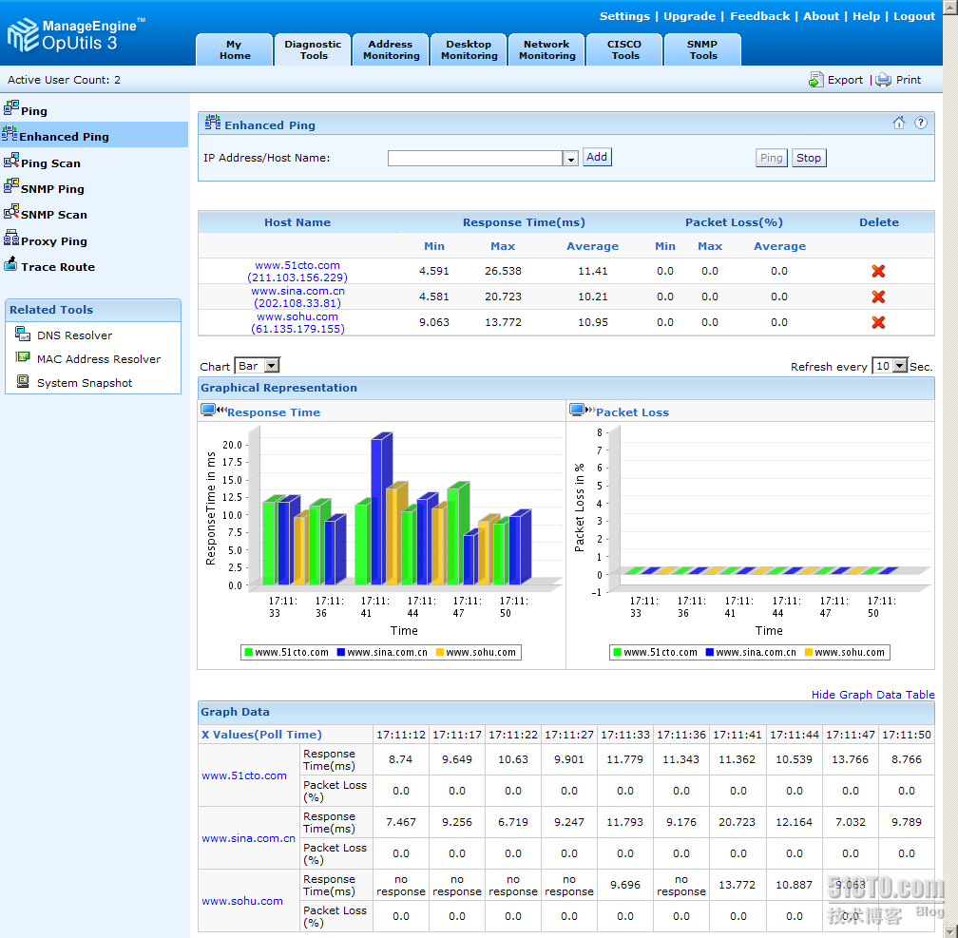Open help question mark icon in panel header
The height and width of the screenshot is (938, 958).
(920, 123)
